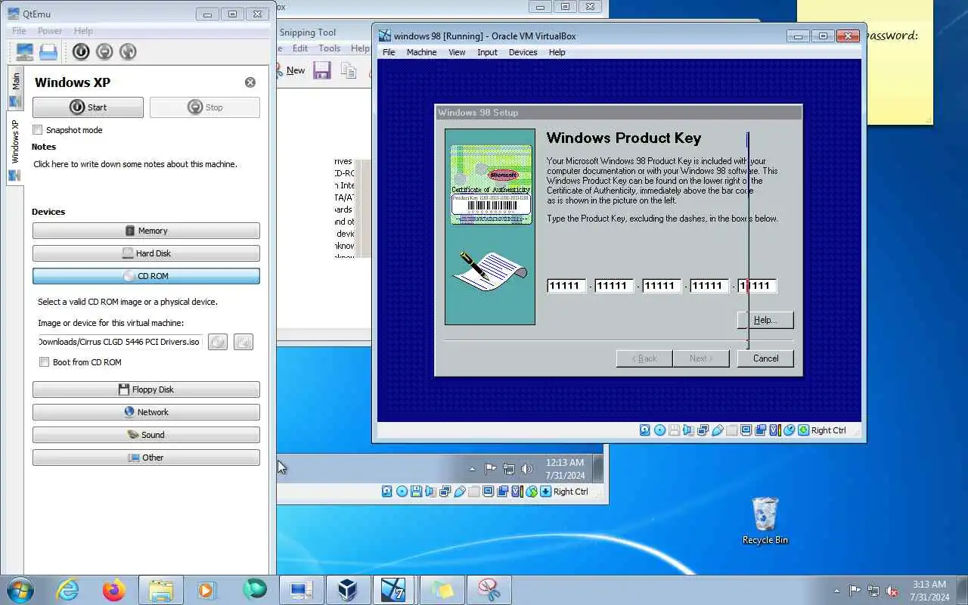This screenshot has width=968, height=605.
Task: Show hidden icons in host system tray
Action: [x=836, y=591]
